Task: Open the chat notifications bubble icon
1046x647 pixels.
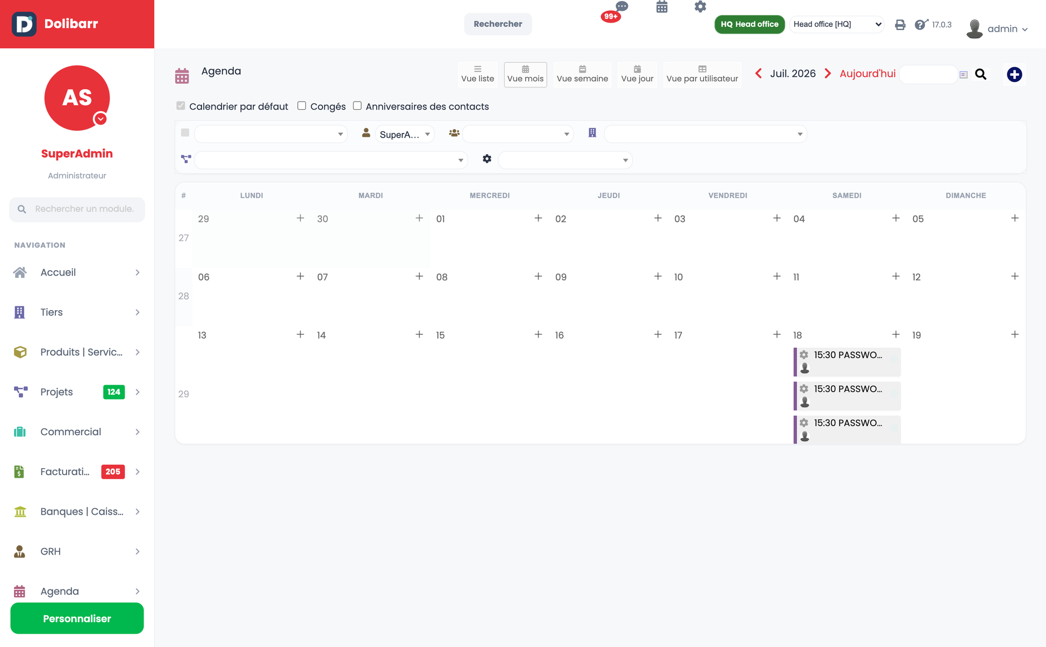Action: (x=622, y=6)
